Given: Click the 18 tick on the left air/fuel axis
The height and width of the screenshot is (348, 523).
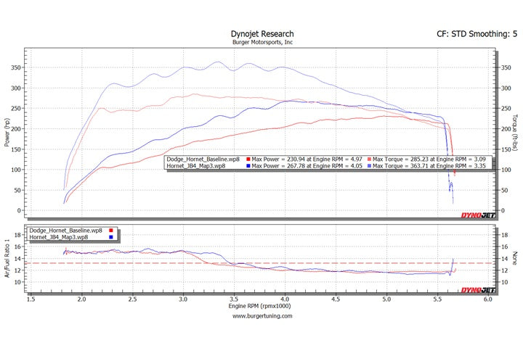Looking at the screenshot, I should tap(17, 235).
